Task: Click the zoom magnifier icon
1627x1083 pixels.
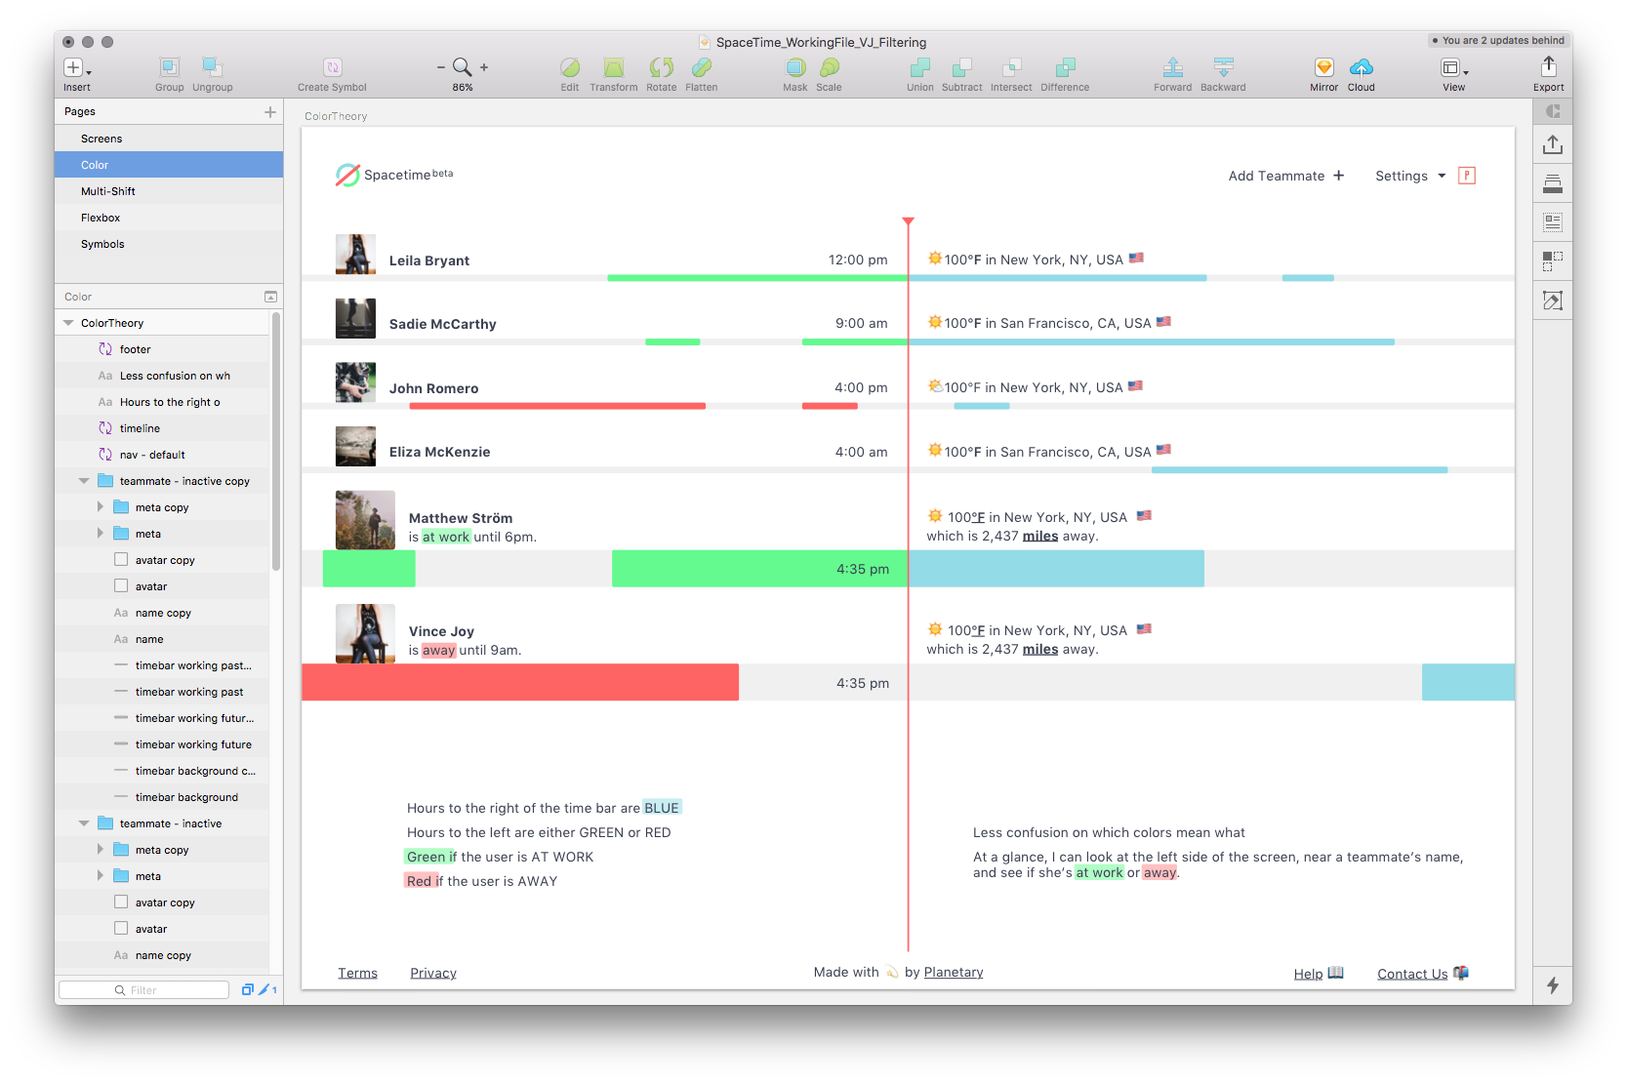Action: pos(463,66)
